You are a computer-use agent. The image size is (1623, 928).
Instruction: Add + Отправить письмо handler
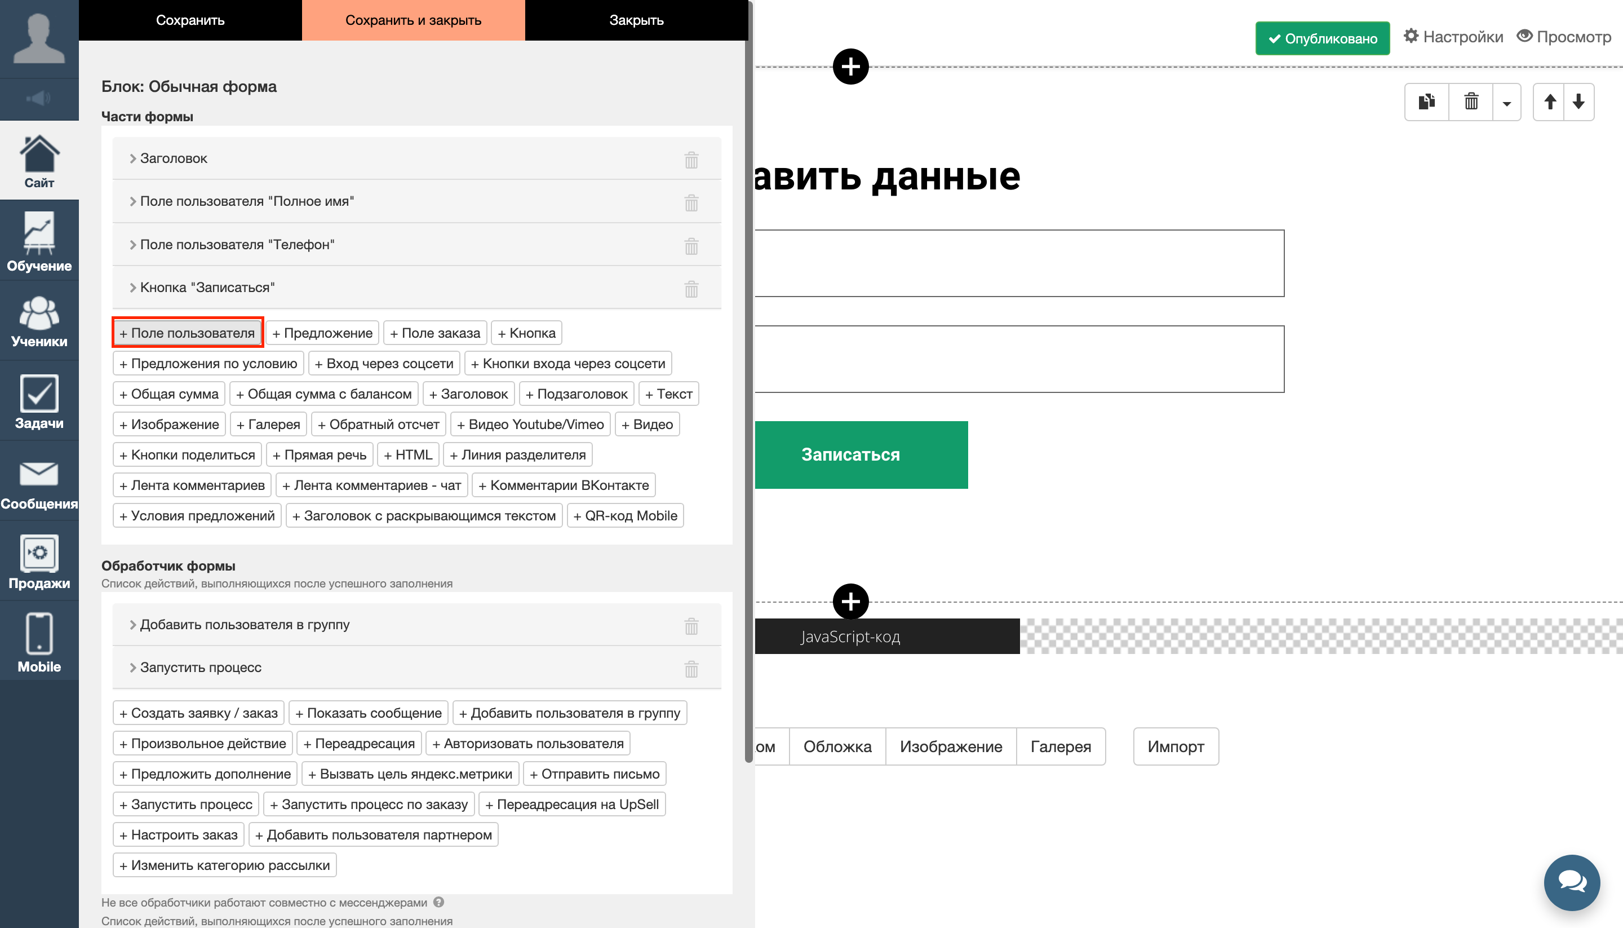(x=595, y=774)
